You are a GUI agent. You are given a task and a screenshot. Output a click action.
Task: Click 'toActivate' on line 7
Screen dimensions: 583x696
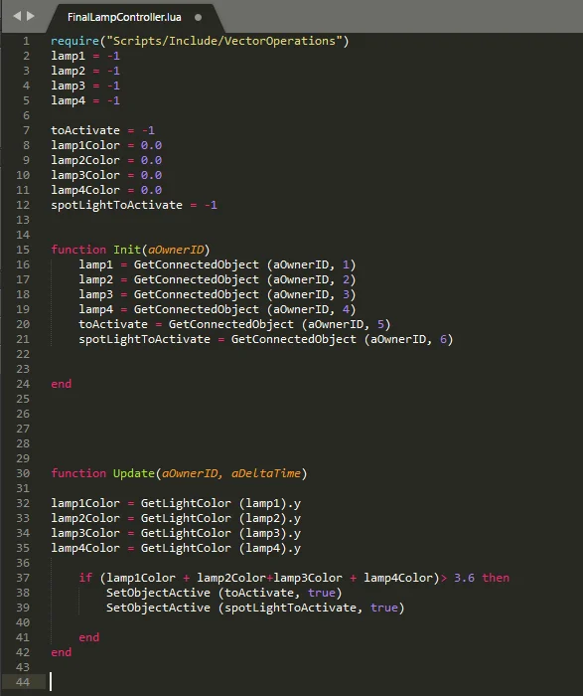pyautogui.click(x=85, y=130)
